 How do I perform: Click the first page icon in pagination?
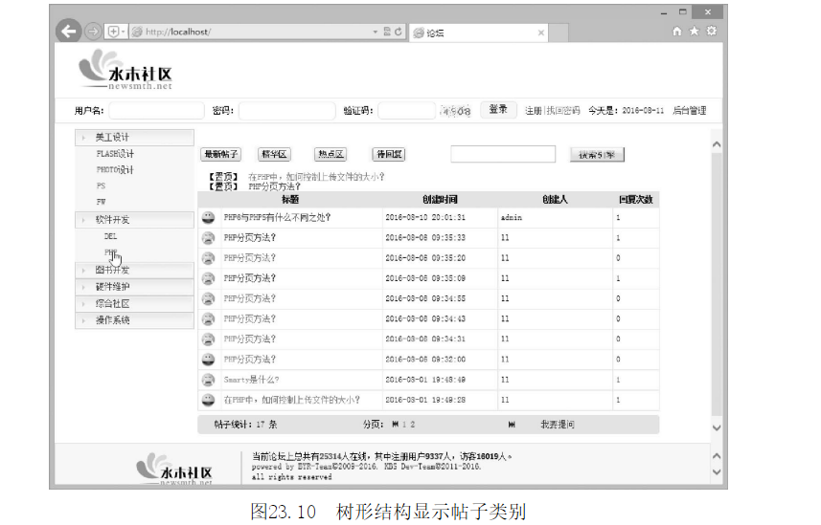[x=394, y=424]
